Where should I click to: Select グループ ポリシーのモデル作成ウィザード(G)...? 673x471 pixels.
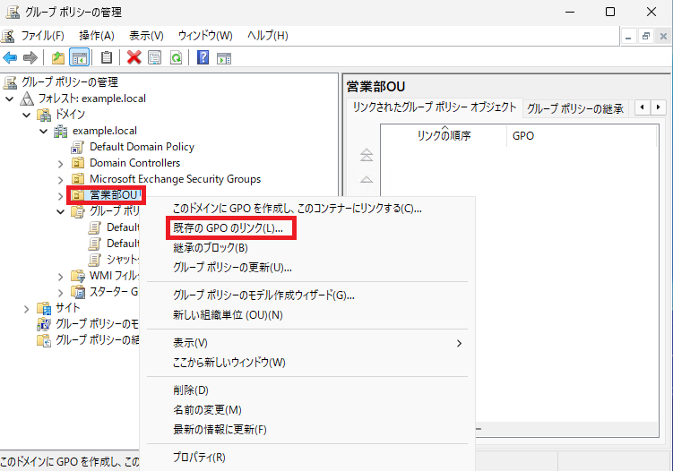click(307, 295)
